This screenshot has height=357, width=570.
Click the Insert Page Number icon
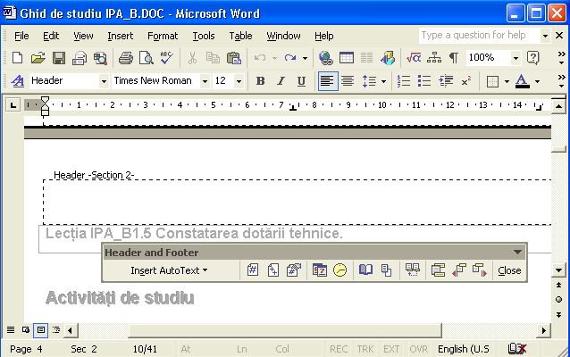point(253,270)
